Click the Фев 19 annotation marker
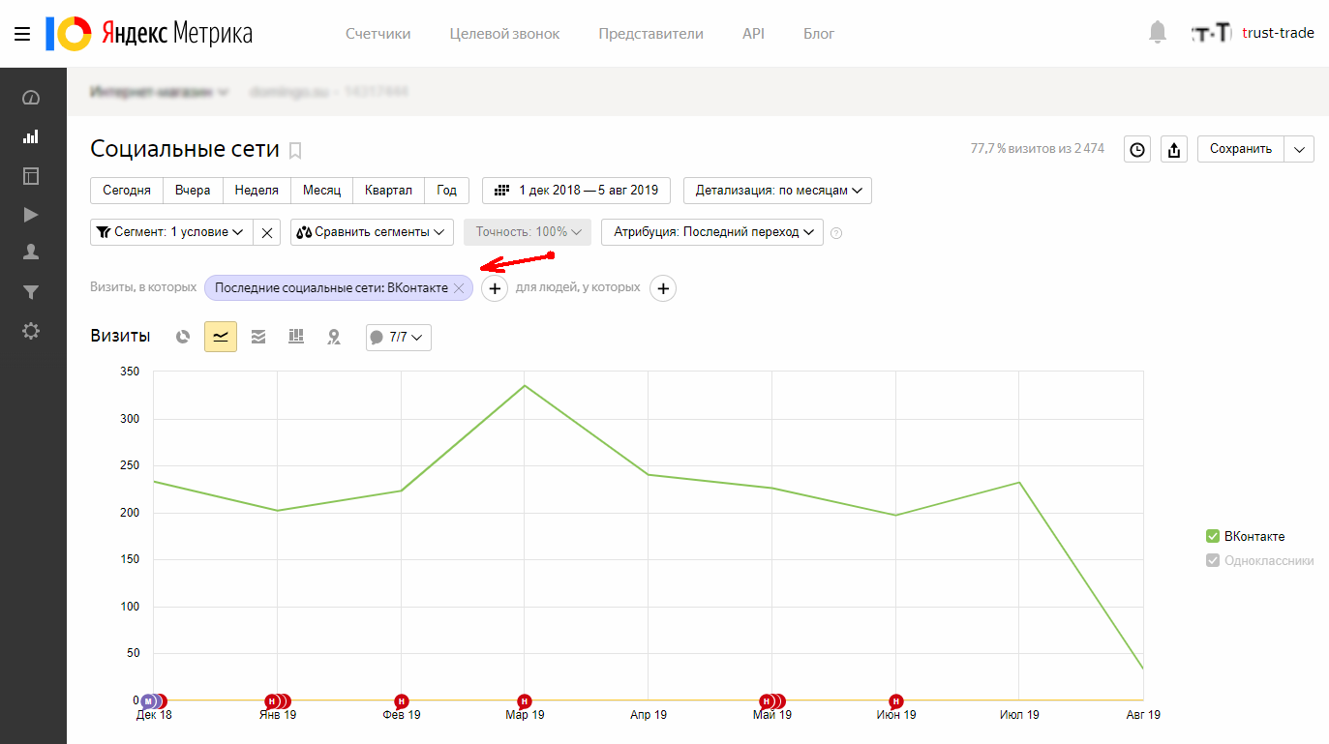1329x744 pixels. (x=402, y=701)
